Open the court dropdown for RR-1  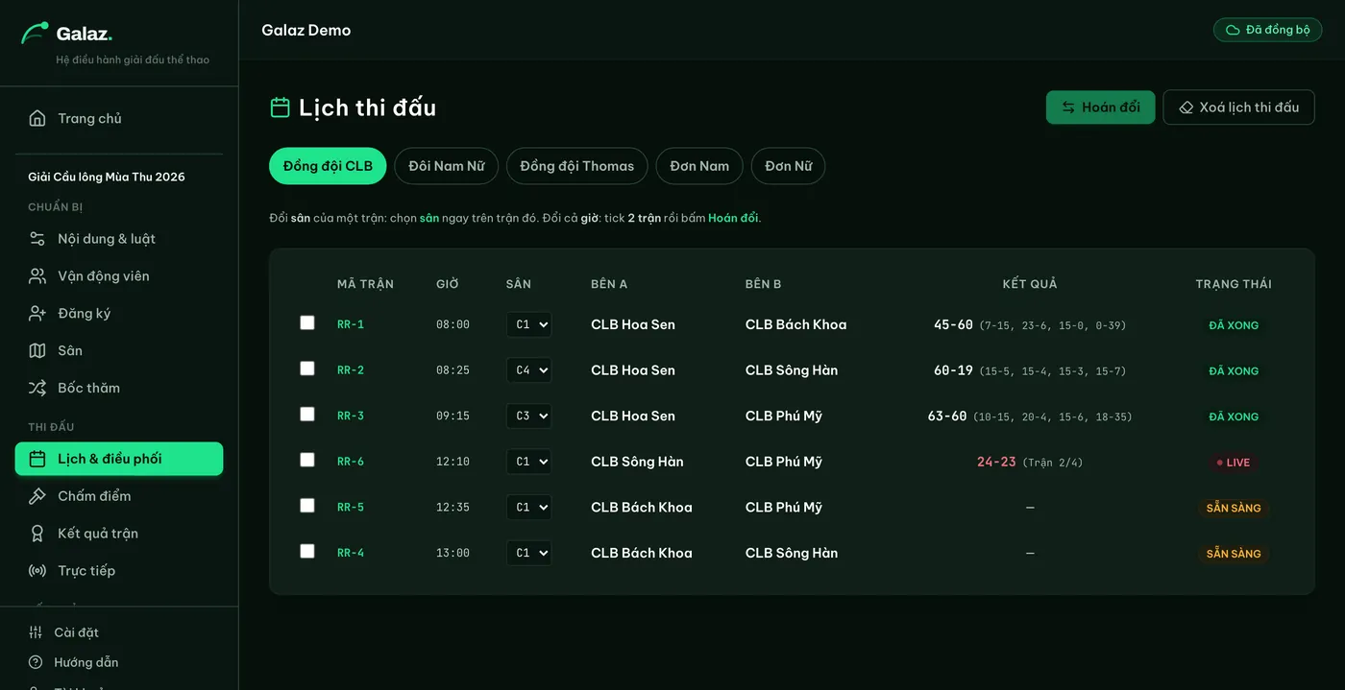point(529,324)
